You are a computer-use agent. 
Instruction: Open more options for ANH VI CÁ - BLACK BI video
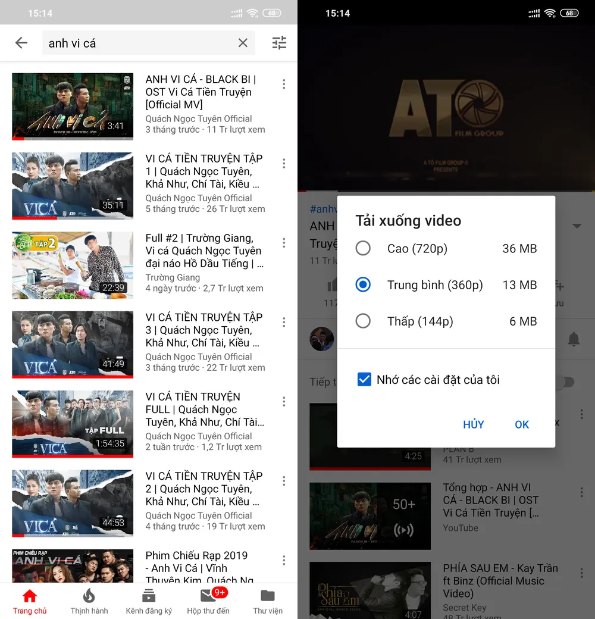pos(284,84)
